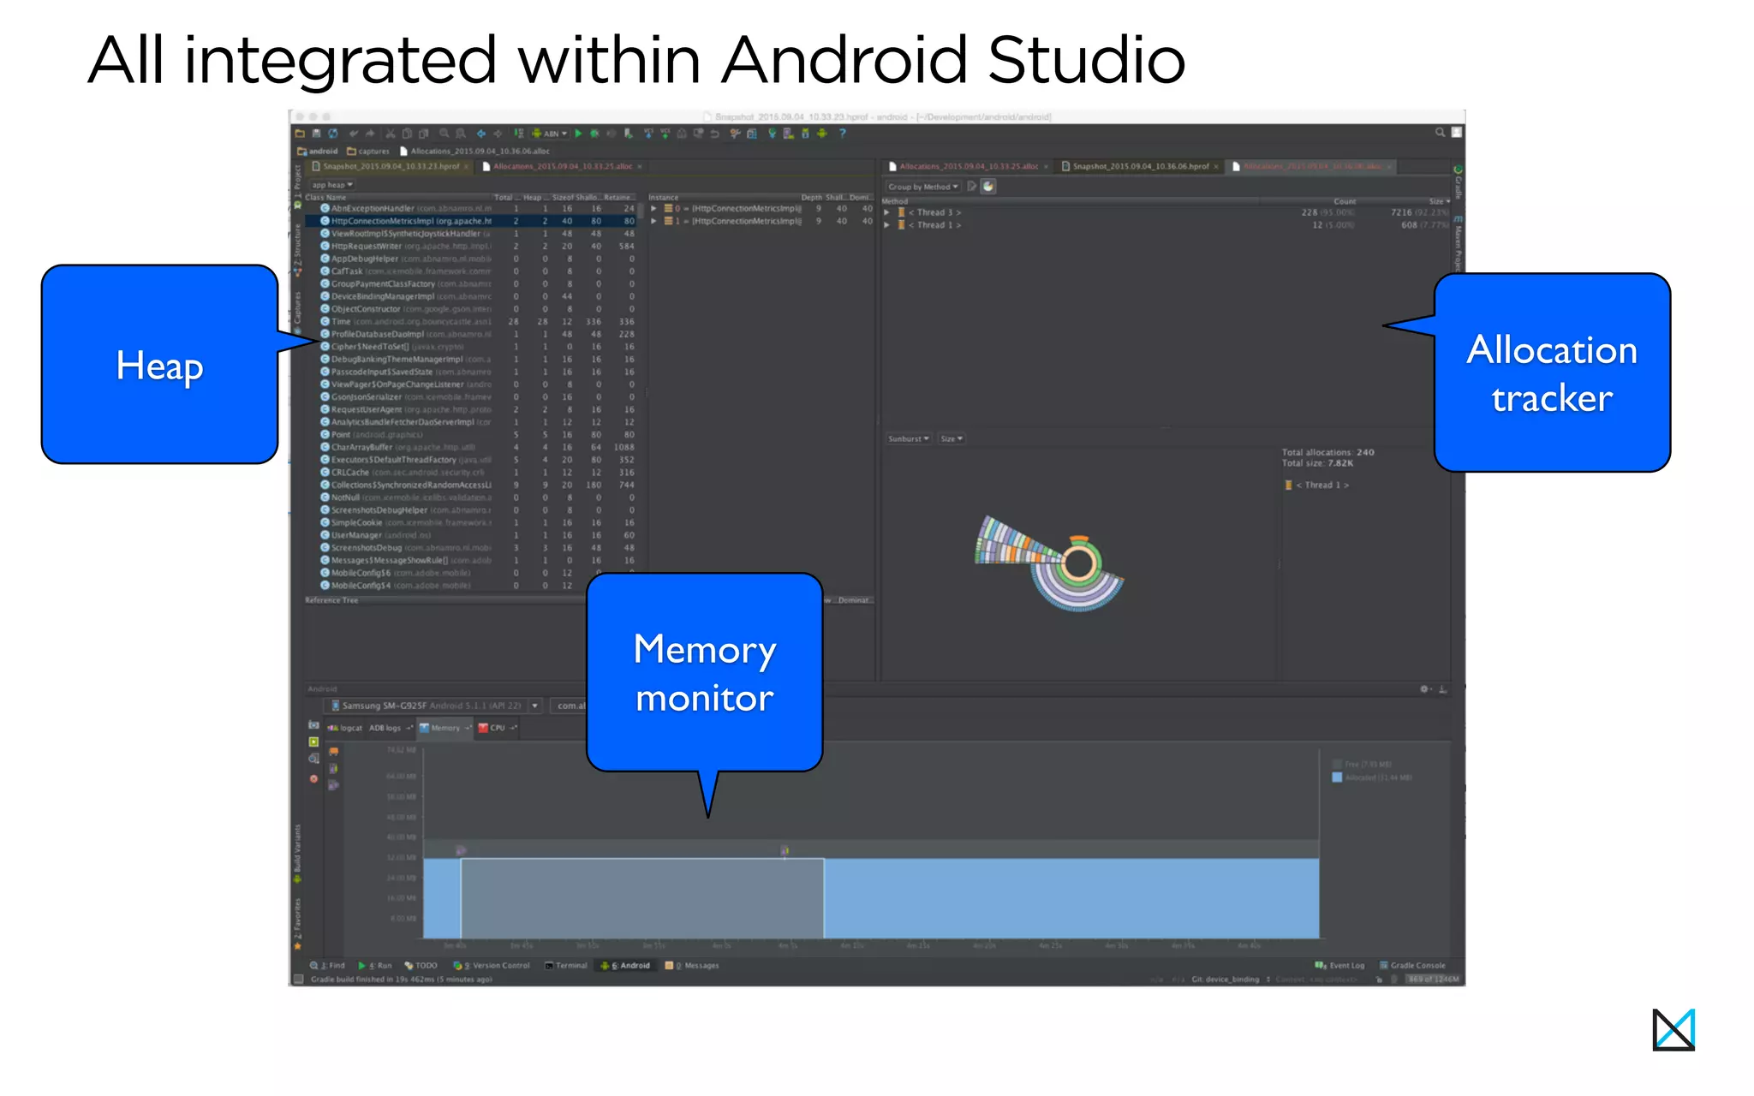
Task: Click the Open folder toolbar icon
Action: [300, 134]
